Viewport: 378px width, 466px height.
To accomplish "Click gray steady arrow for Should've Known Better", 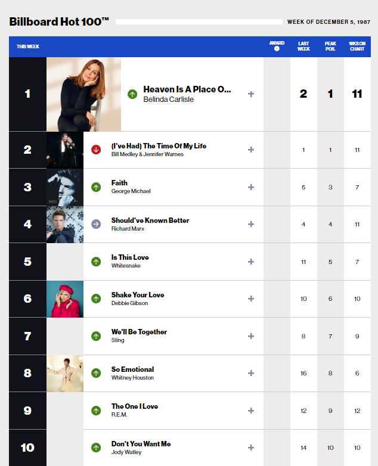I will 96,225.
